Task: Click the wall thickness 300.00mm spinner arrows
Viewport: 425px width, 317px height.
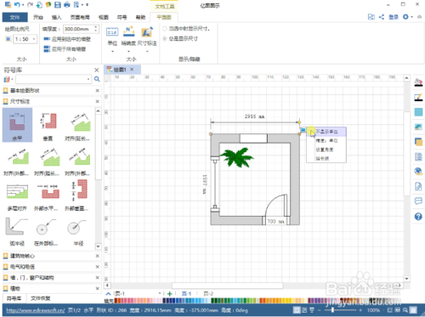Action: [x=96, y=29]
